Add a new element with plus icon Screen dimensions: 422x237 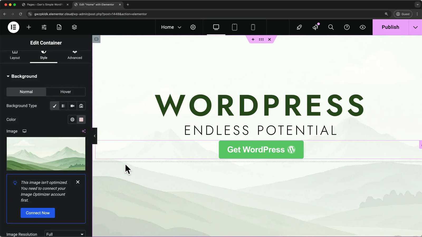pos(29,27)
